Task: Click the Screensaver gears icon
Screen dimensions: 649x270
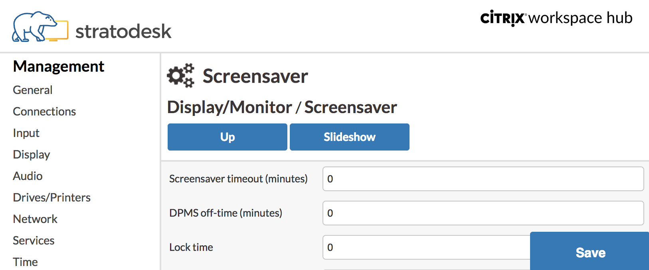Action: [180, 75]
